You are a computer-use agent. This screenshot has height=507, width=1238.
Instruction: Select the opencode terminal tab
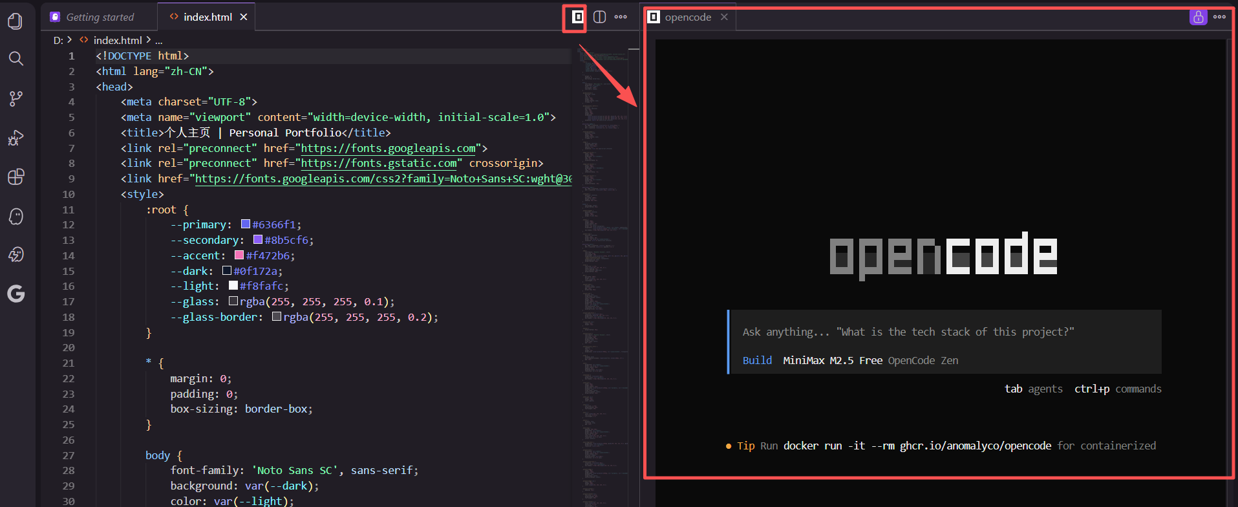point(688,17)
